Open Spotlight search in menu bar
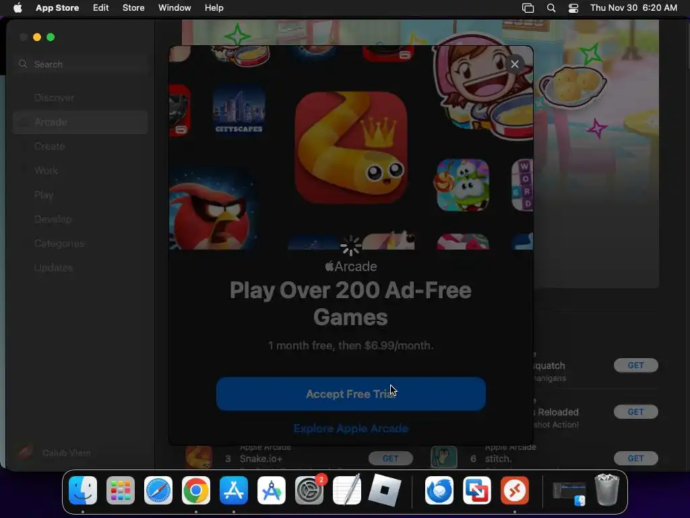690x518 pixels. (551, 8)
